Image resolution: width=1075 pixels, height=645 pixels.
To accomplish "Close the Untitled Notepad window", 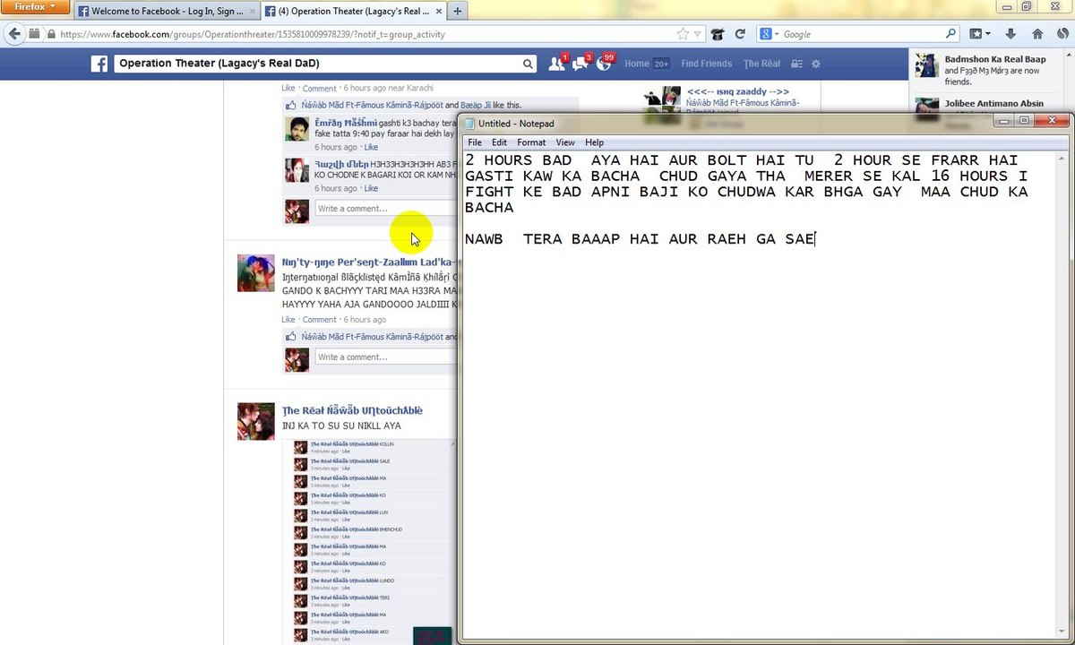I will coord(1052,120).
